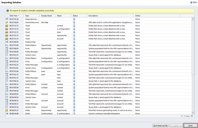Click the chart icon in the opportunity Chart row
198x128 pixels.
tap(7, 35)
